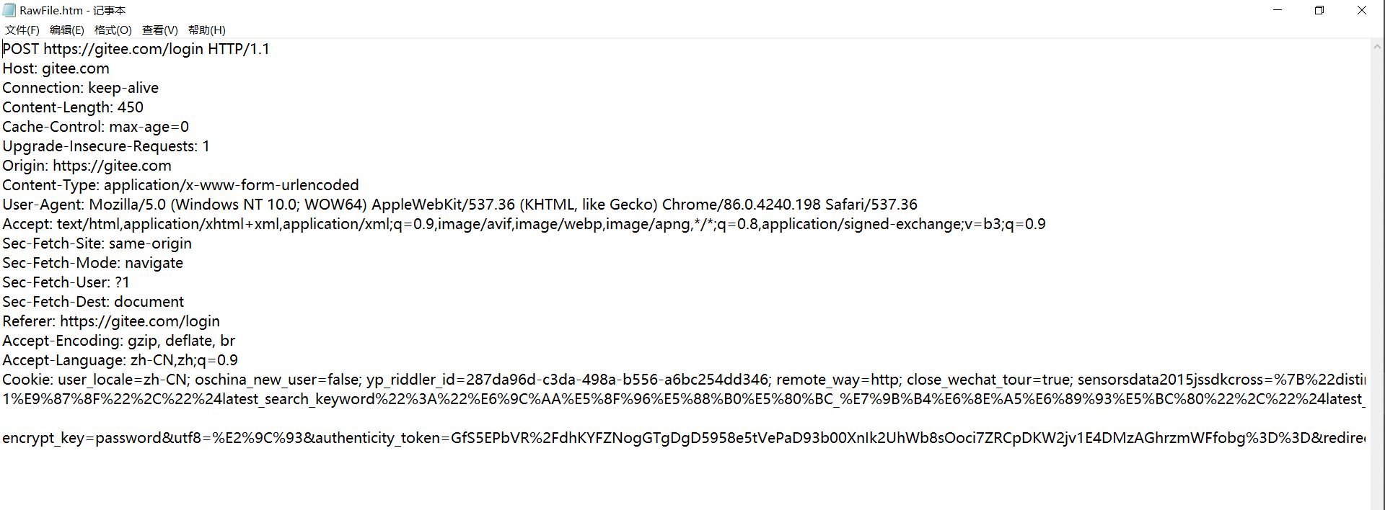
Task: Open the 查看(V) menu
Action: point(160,30)
